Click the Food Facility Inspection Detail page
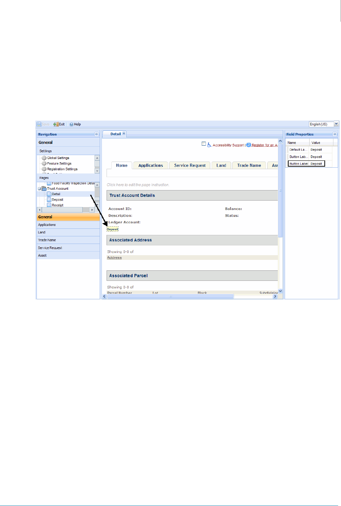 pyautogui.click(x=73, y=183)
